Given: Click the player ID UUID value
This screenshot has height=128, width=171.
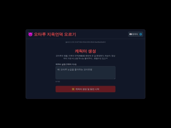Looking at the screenshot, I should tap(90, 42).
